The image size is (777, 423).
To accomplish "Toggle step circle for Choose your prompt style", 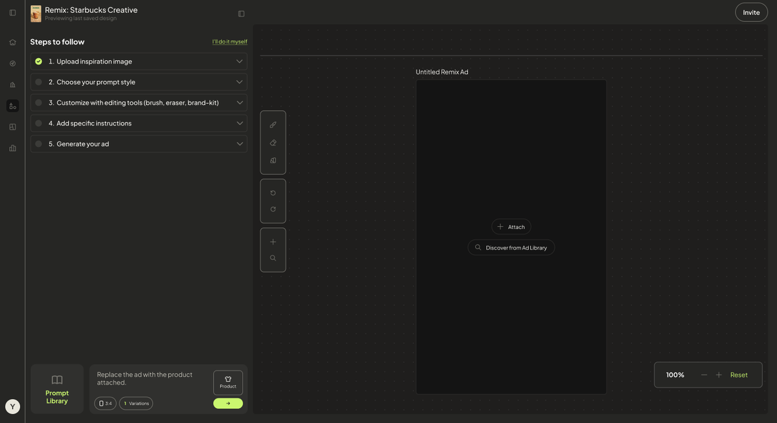I will click(x=39, y=82).
